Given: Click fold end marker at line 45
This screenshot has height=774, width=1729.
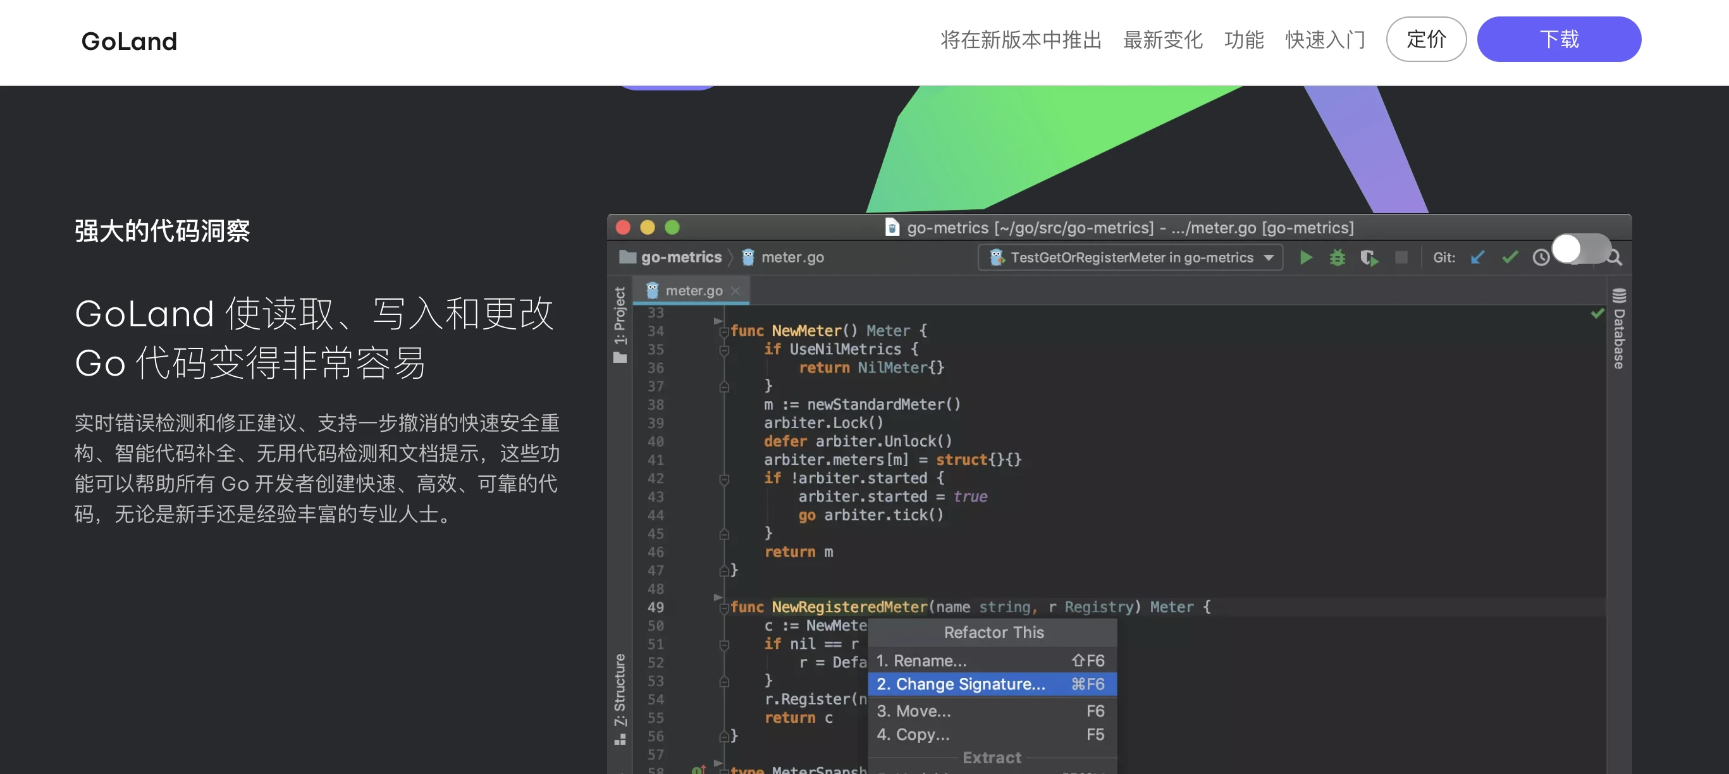Looking at the screenshot, I should [x=723, y=534].
